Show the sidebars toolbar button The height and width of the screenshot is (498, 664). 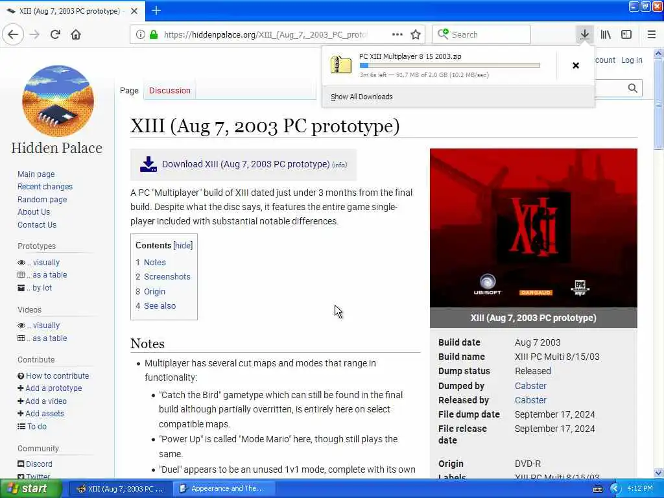626,34
